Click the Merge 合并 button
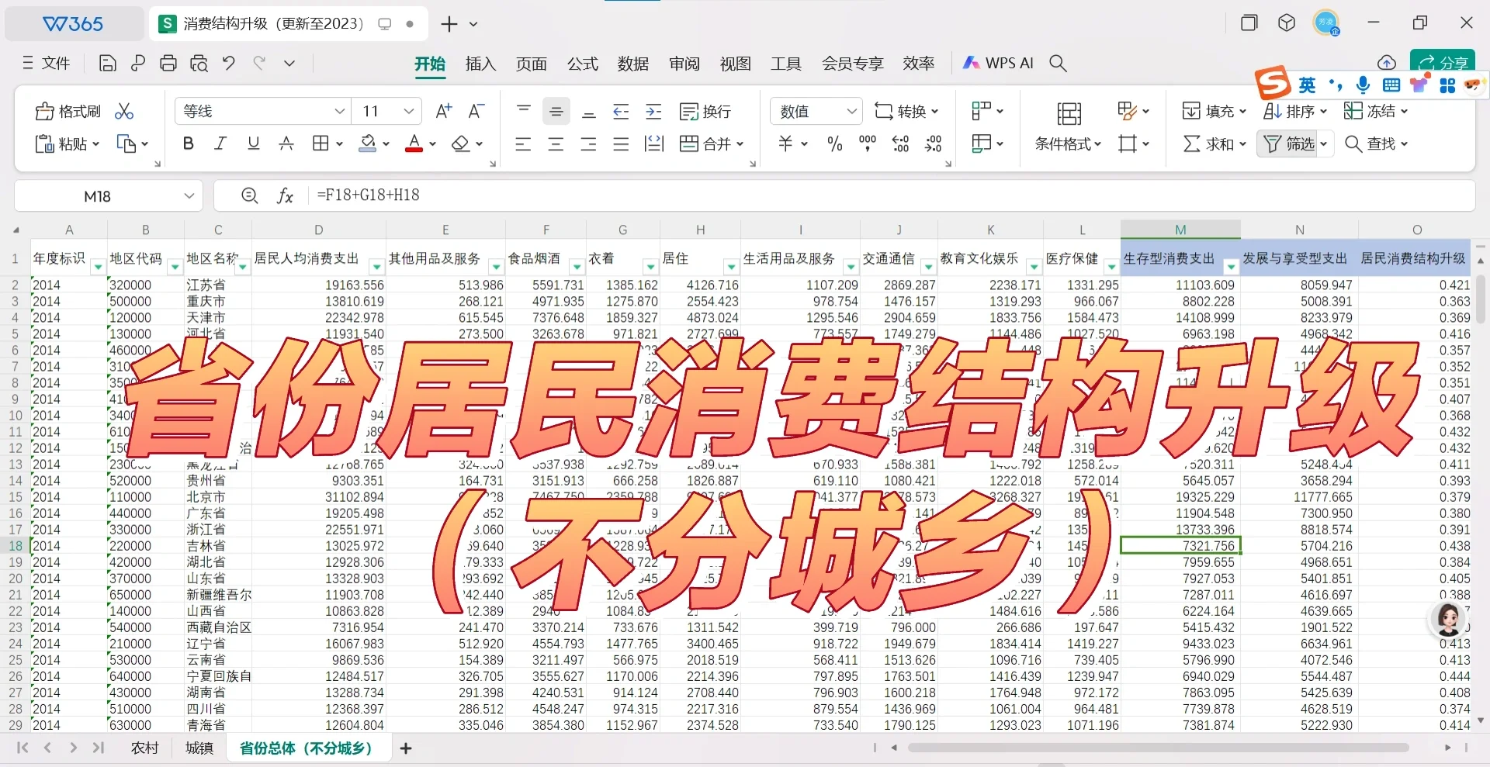1490x767 pixels. pyautogui.click(x=711, y=143)
